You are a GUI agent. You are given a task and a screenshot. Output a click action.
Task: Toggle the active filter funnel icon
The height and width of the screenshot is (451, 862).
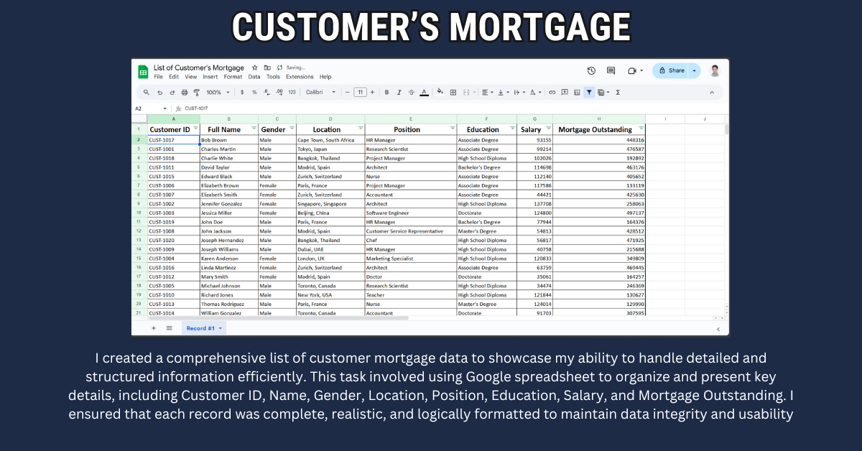589,92
